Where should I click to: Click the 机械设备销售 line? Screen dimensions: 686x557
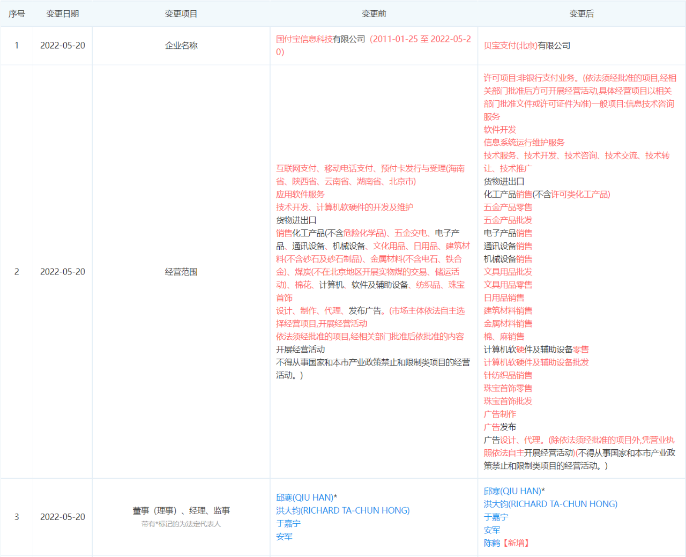point(508,258)
